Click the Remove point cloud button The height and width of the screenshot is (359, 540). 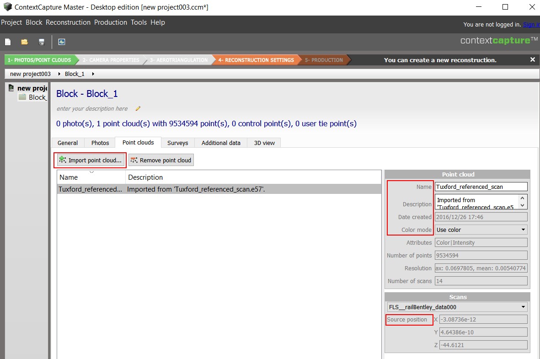point(161,160)
